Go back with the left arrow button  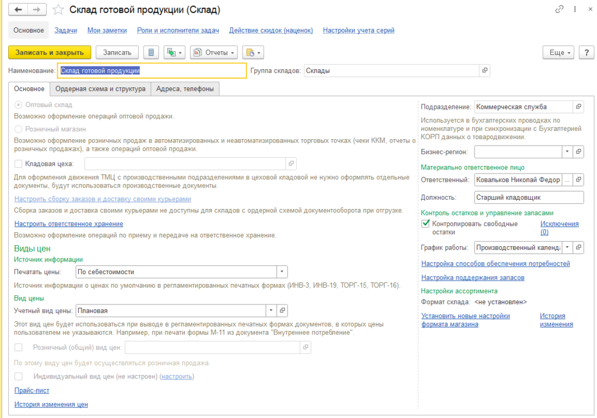pos(18,9)
